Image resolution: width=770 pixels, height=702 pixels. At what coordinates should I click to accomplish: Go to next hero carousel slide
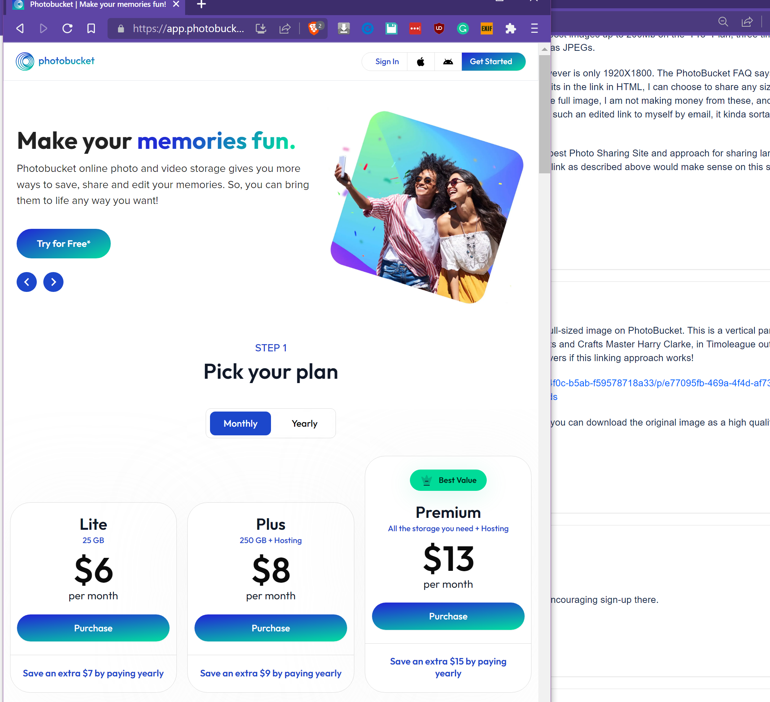[53, 282]
